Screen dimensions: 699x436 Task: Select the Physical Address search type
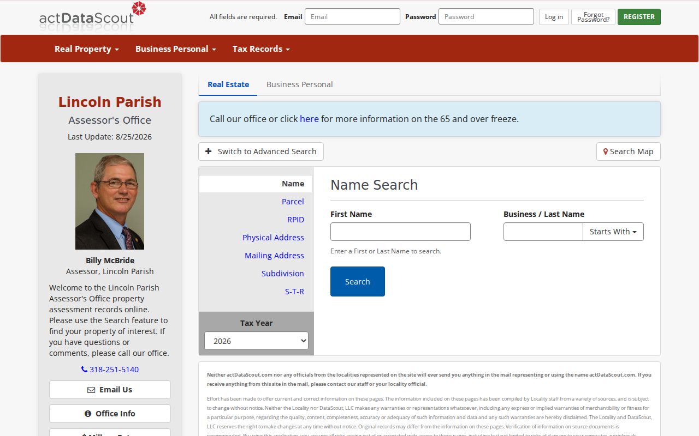coord(273,238)
